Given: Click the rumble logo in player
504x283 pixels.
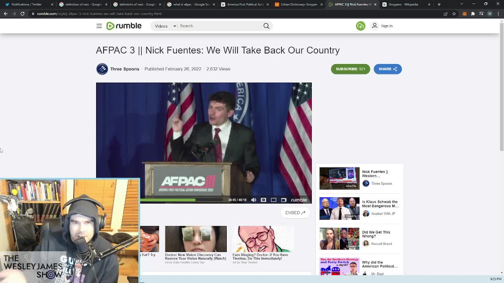Looking at the screenshot, I should (299, 200).
